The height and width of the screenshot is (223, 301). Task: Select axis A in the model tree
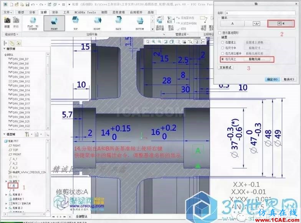pos(13,186)
